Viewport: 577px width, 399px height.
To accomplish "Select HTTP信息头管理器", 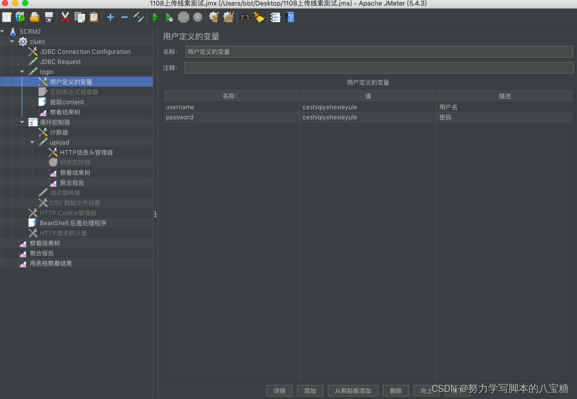I will tap(86, 153).
